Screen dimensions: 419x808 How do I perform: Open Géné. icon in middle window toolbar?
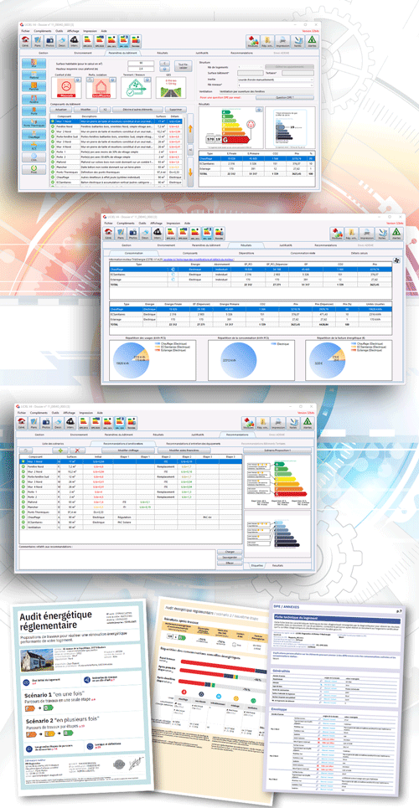click(108, 233)
